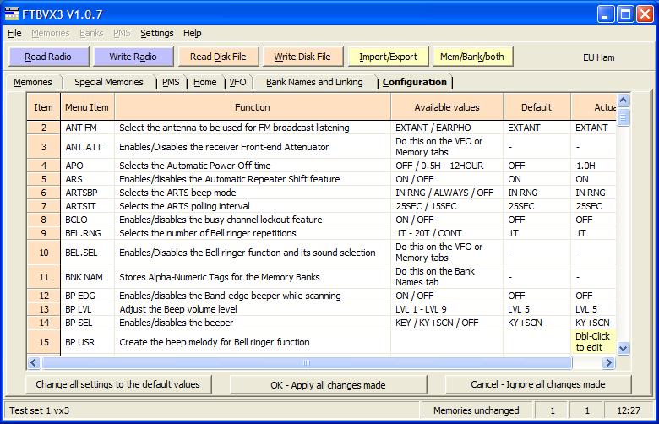This screenshot has width=659, height=424.
Task: Open the Import/Export function
Action: tap(388, 57)
